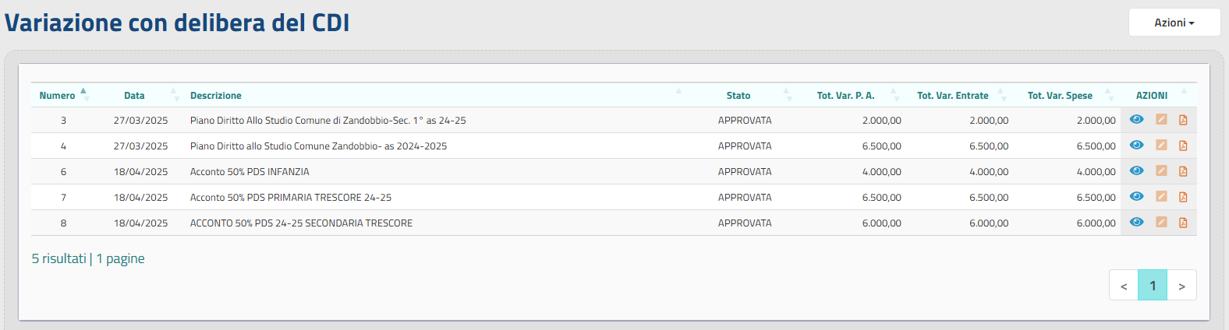This screenshot has width=1229, height=330.
Task: Select page 1 in pagination
Action: point(1153,286)
